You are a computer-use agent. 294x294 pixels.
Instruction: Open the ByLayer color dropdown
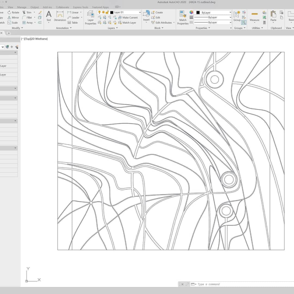click(x=230, y=13)
